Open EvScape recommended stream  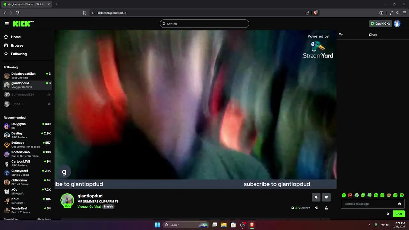27,144
